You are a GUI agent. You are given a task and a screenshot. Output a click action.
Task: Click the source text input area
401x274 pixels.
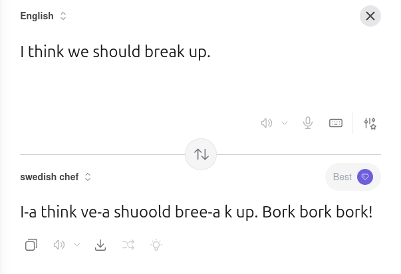(x=115, y=52)
